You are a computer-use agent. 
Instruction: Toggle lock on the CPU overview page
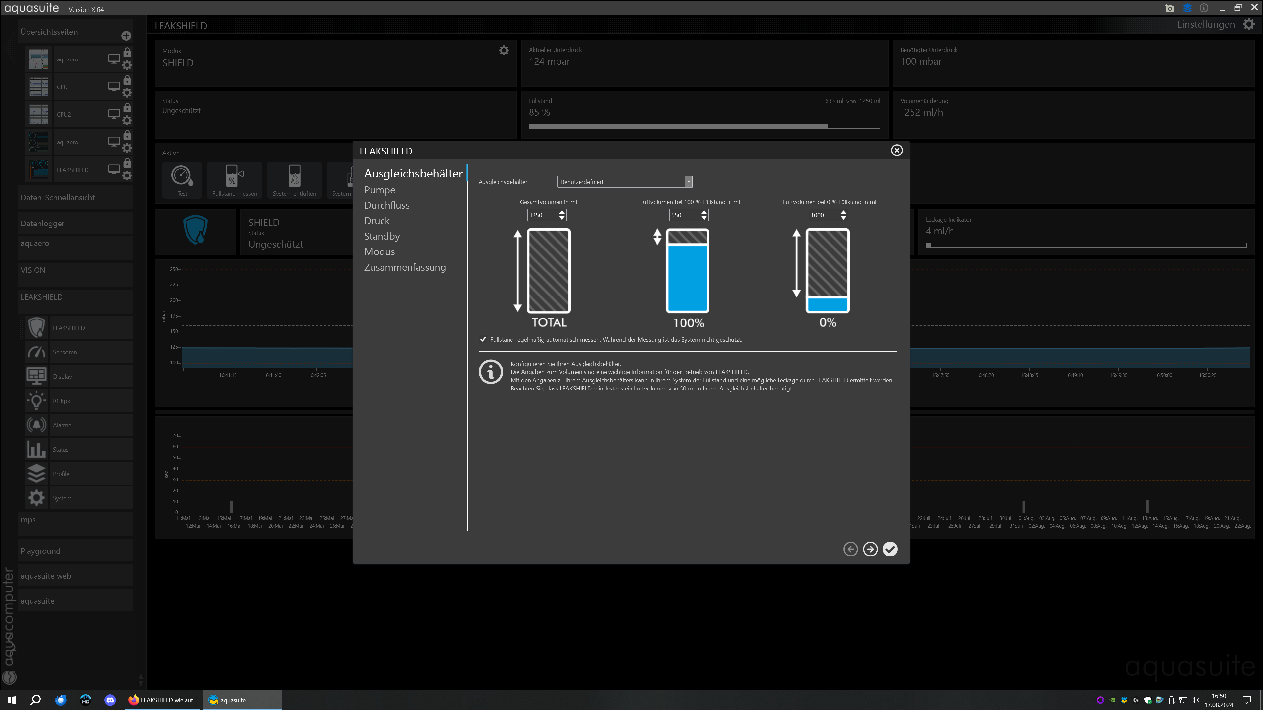tap(127, 80)
